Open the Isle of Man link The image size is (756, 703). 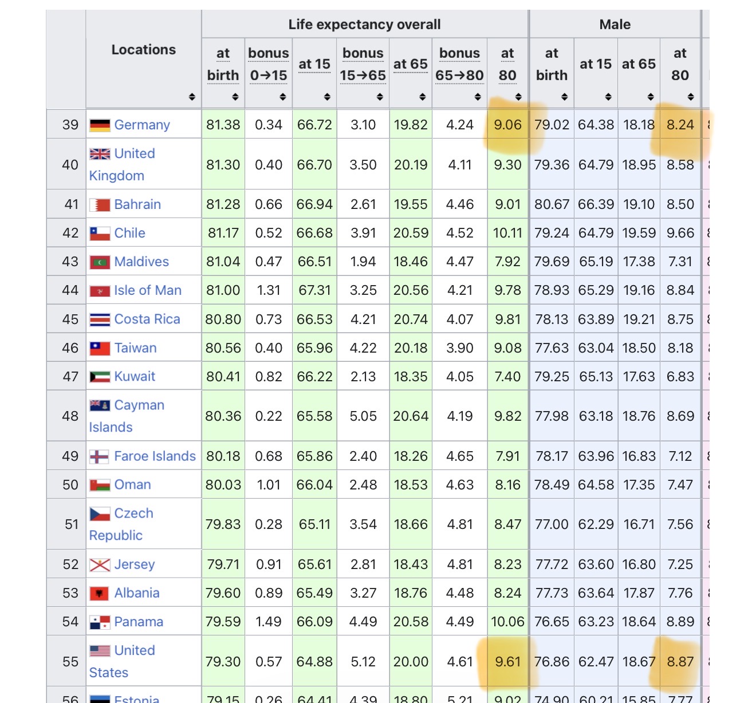[148, 290]
